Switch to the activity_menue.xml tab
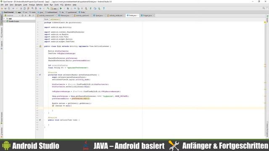 (47, 16)
